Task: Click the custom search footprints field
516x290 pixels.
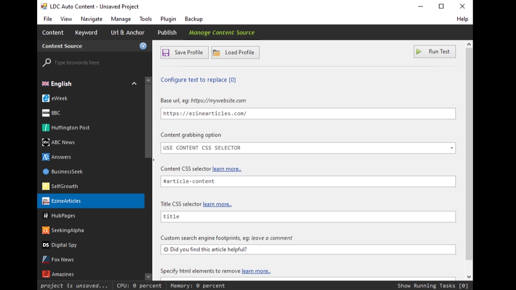Action: tap(308, 250)
